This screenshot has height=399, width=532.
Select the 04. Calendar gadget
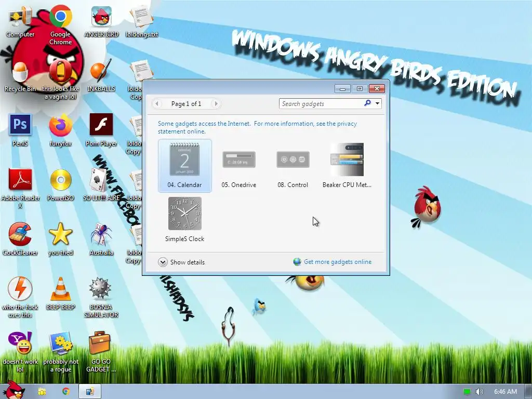tap(184, 166)
